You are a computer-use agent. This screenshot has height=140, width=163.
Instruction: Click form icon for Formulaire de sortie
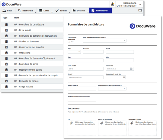(x=6, y=64)
